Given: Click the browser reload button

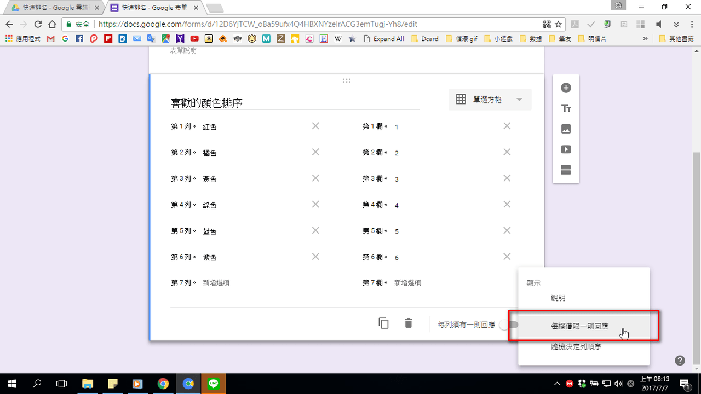Looking at the screenshot, I should (38, 24).
